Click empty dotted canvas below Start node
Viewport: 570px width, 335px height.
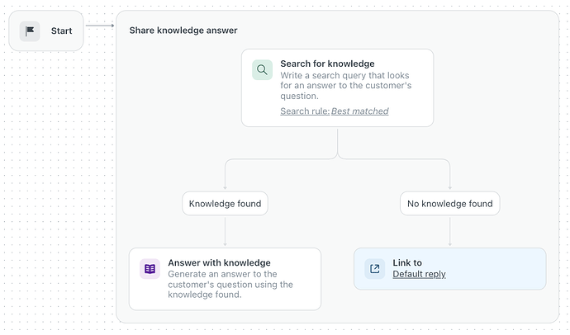tap(58, 182)
